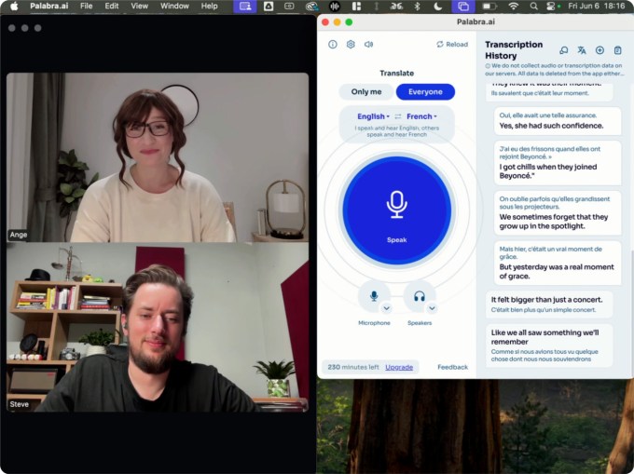Click the Bluetooth menu bar icon
Image resolution: width=634 pixels, height=474 pixels.
418,7
